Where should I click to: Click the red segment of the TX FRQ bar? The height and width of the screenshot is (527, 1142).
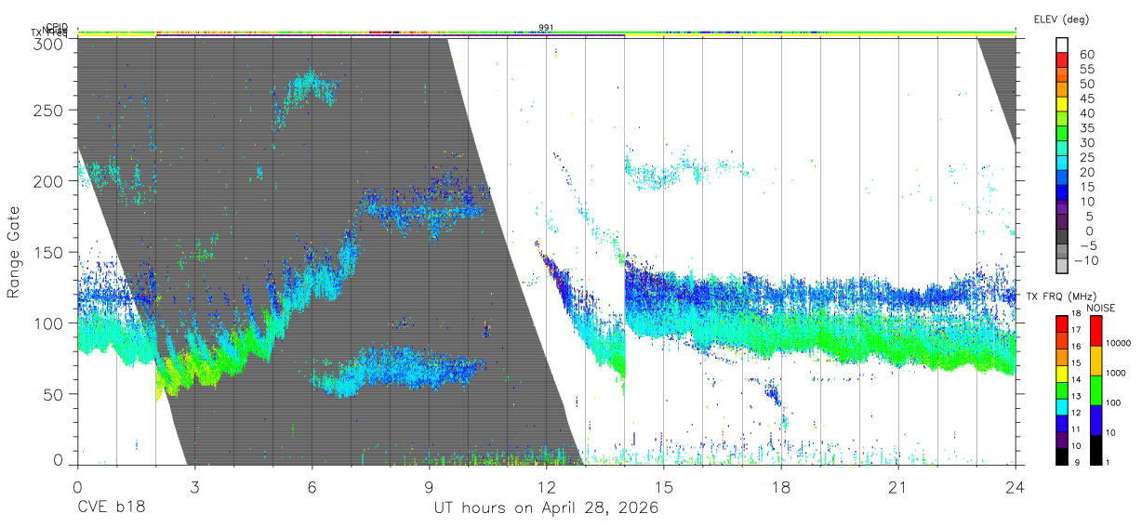(x=1063, y=323)
